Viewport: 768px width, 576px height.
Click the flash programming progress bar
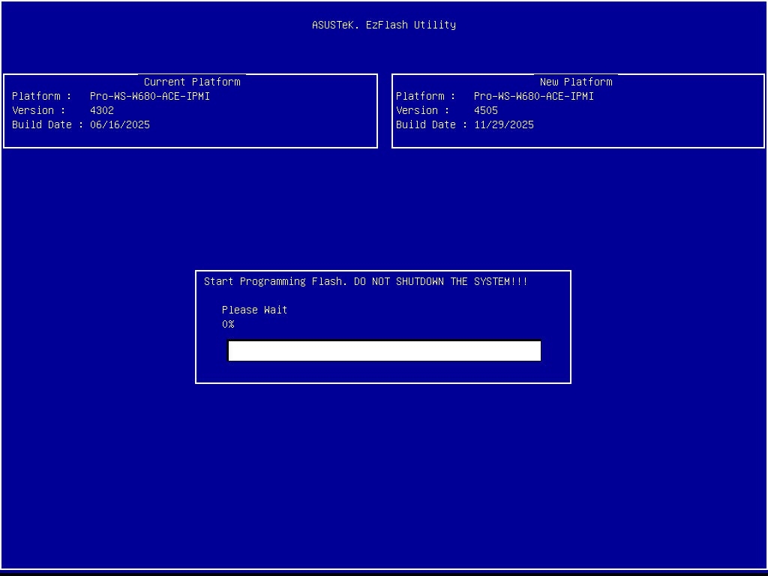pyautogui.click(x=384, y=351)
